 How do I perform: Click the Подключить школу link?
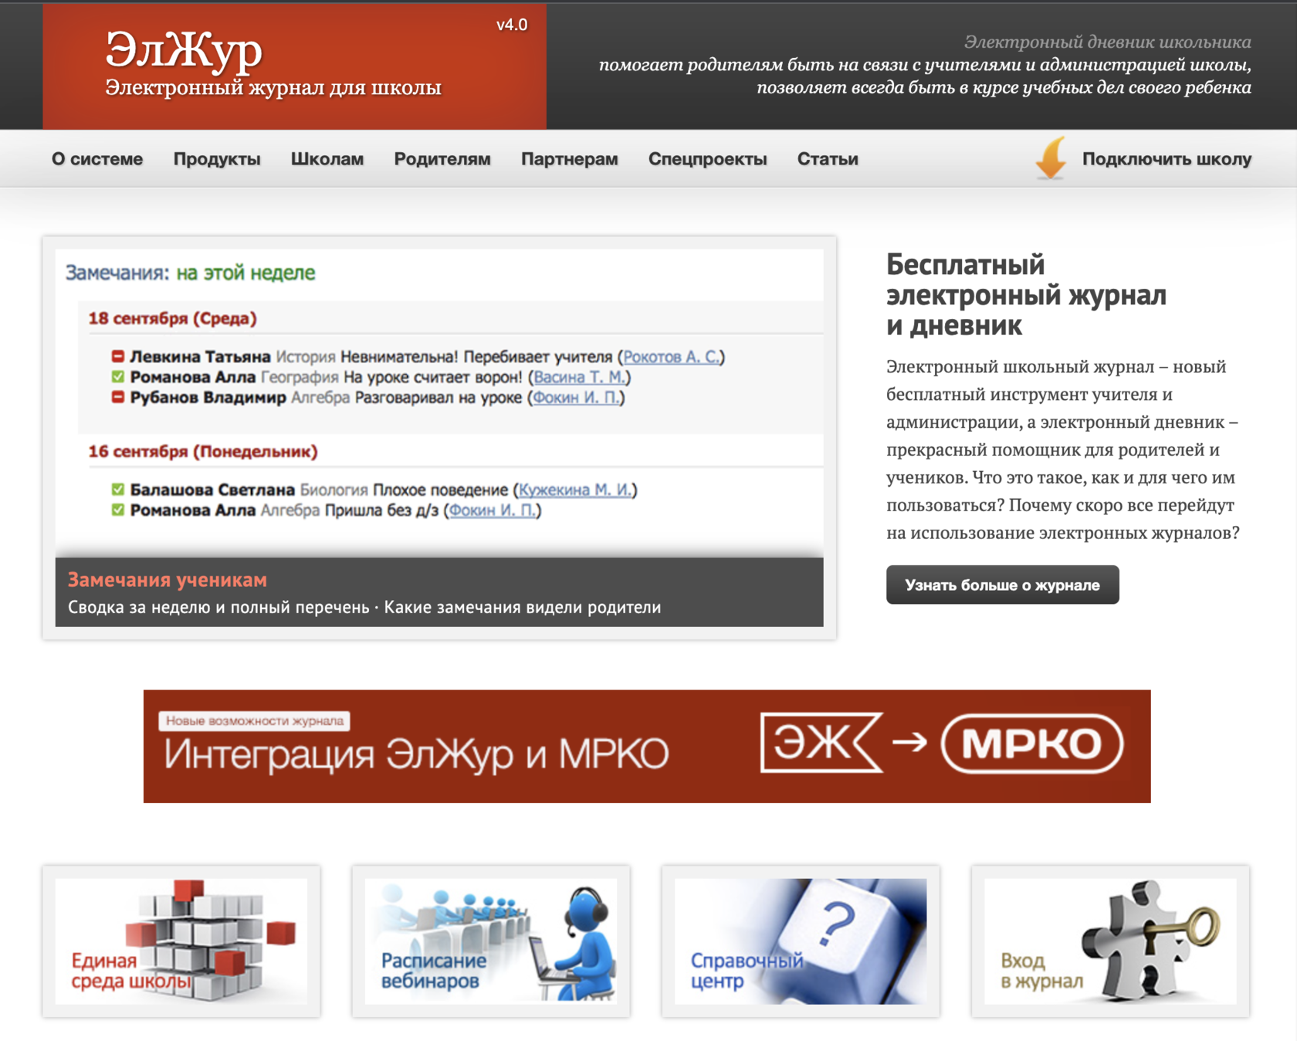click(1167, 159)
